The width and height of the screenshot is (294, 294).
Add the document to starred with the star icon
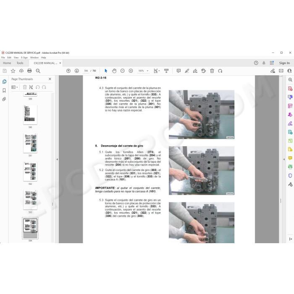(x=13, y=71)
